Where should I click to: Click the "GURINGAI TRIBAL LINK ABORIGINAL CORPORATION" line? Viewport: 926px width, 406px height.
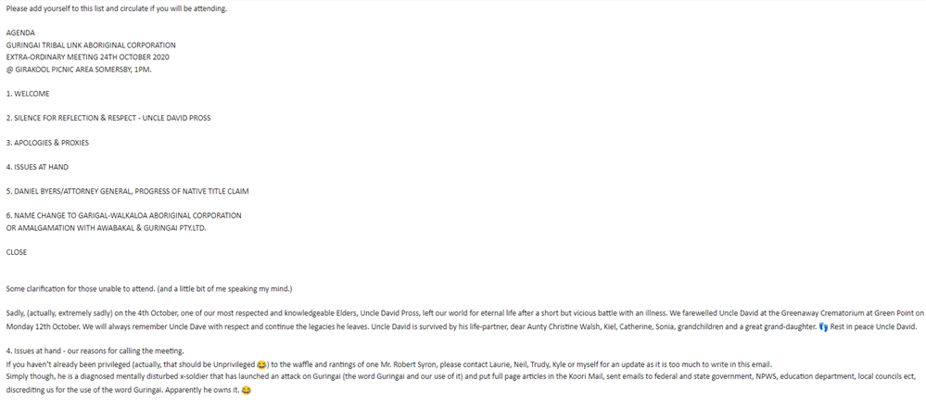[91, 44]
